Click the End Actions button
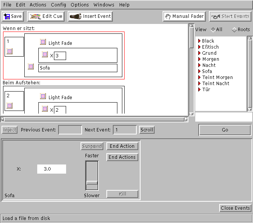 click(x=122, y=157)
